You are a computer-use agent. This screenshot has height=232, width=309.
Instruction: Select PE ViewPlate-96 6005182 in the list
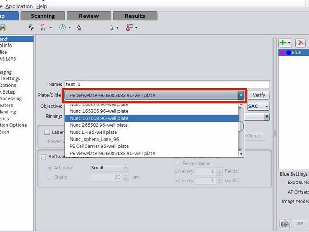151,153
